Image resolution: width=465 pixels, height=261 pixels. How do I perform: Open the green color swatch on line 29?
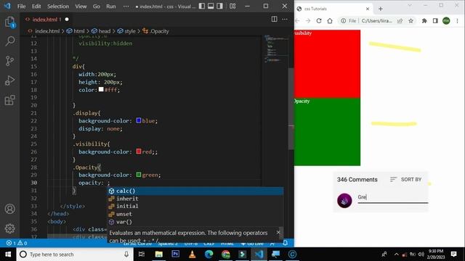coord(139,174)
